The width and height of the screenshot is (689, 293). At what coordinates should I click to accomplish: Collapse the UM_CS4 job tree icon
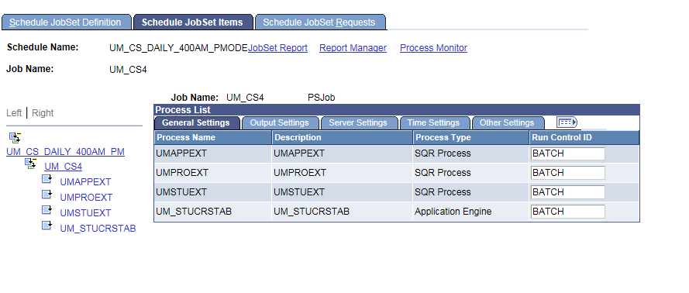(30, 164)
